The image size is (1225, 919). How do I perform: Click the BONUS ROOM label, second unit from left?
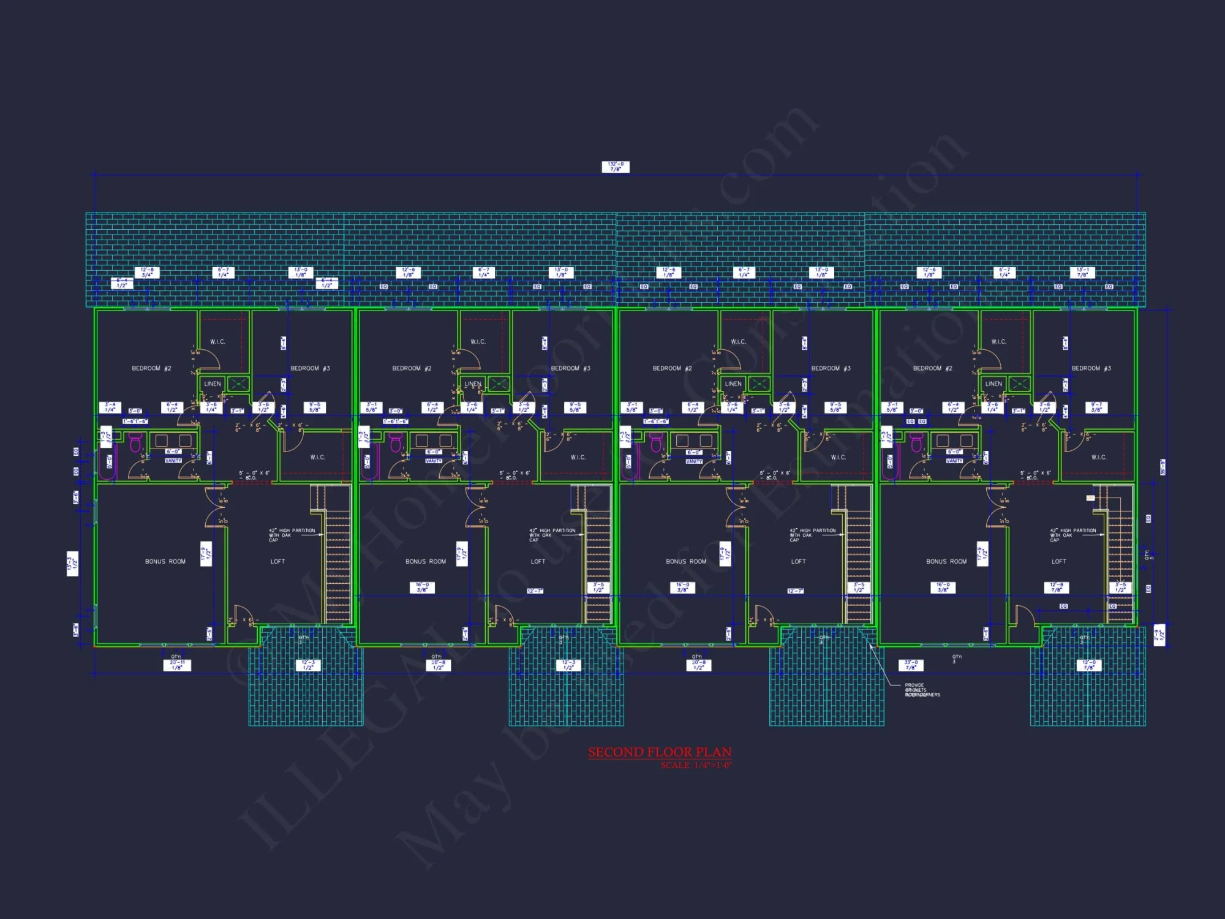click(x=425, y=561)
